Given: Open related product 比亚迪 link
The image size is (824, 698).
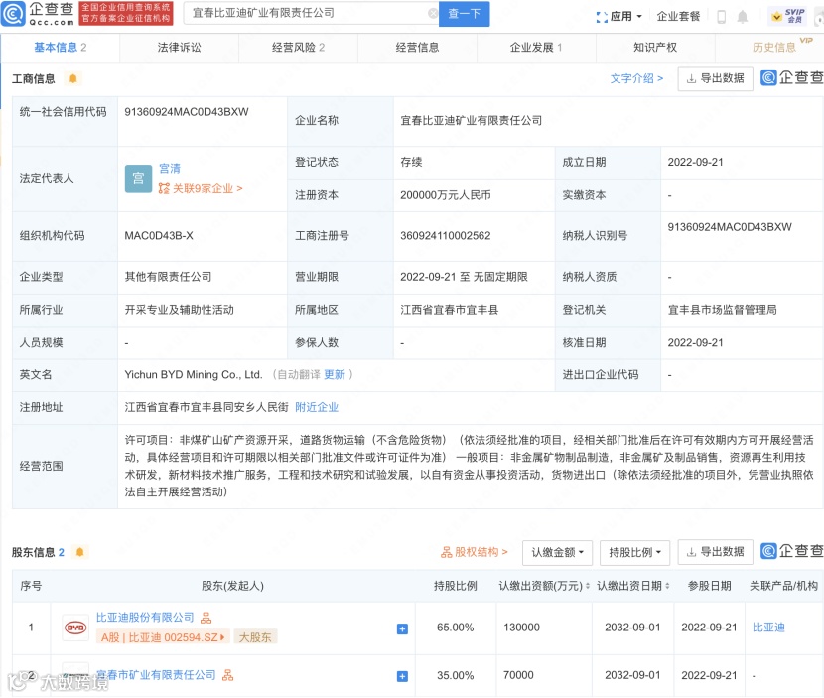Looking at the screenshot, I should click(x=768, y=628).
